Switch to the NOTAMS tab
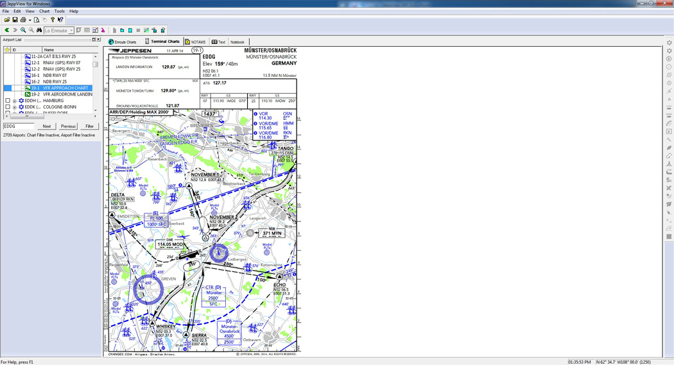This screenshot has width=674, height=365. (x=196, y=42)
